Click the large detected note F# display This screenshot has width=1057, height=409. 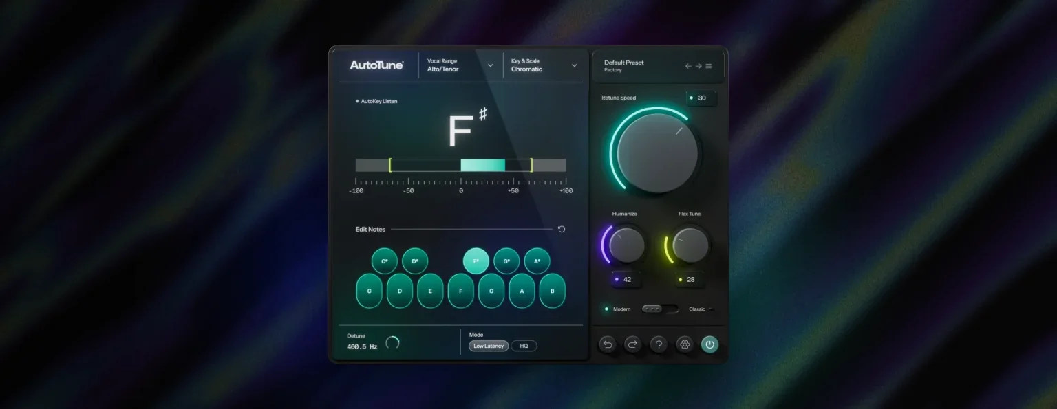[468, 129]
